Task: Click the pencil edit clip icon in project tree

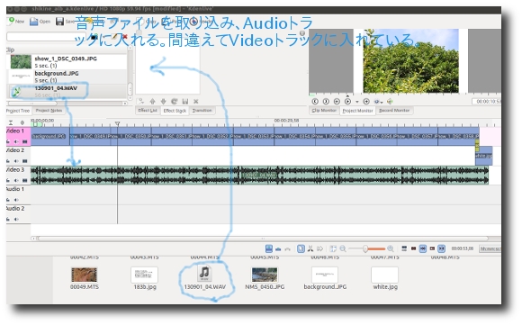Action: pyautogui.click(x=115, y=37)
